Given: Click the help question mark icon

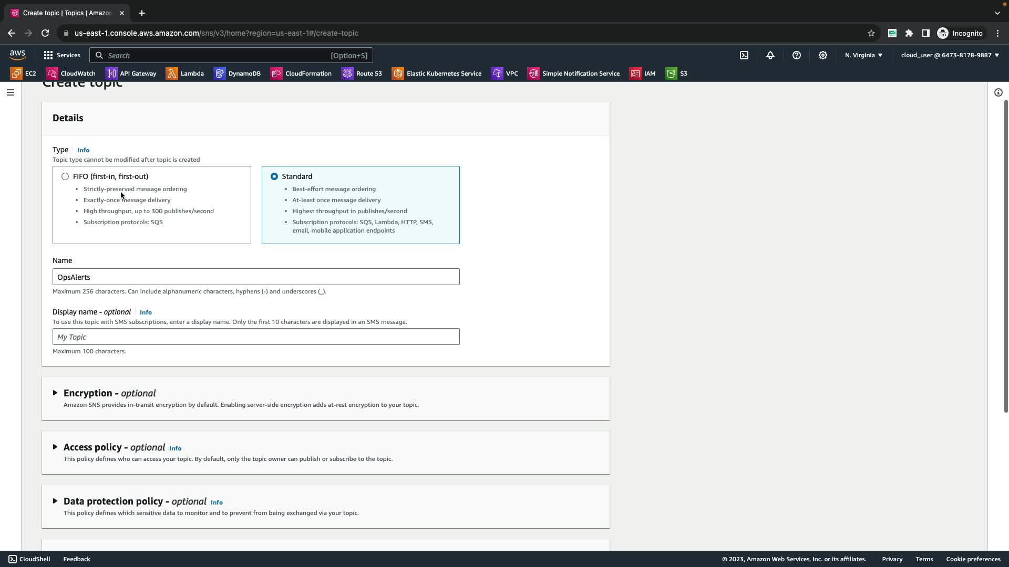Looking at the screenshot, I should 797,55.
